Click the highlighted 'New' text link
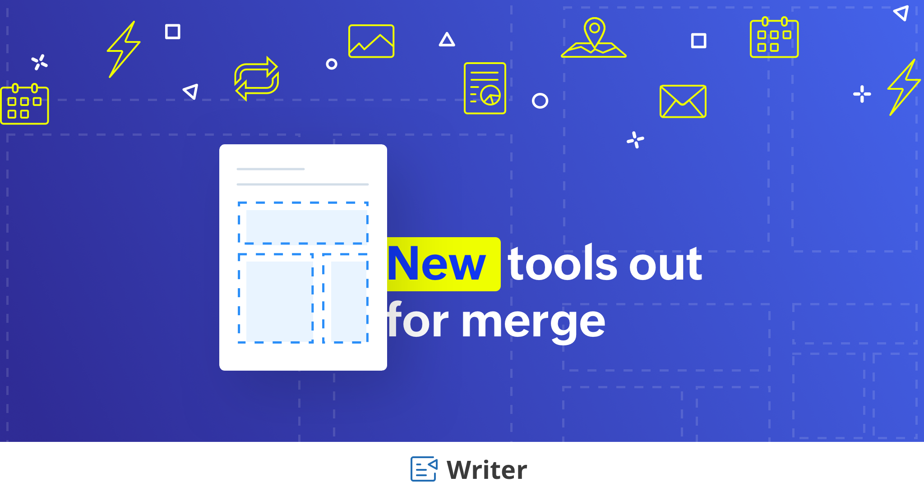924x496 pixels. pyautogui.click(x=440, y=263)
